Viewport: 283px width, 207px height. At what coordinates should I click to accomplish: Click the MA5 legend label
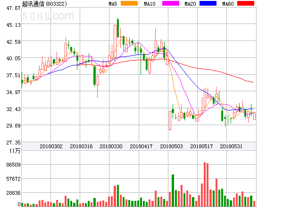(x=113, y=4)
